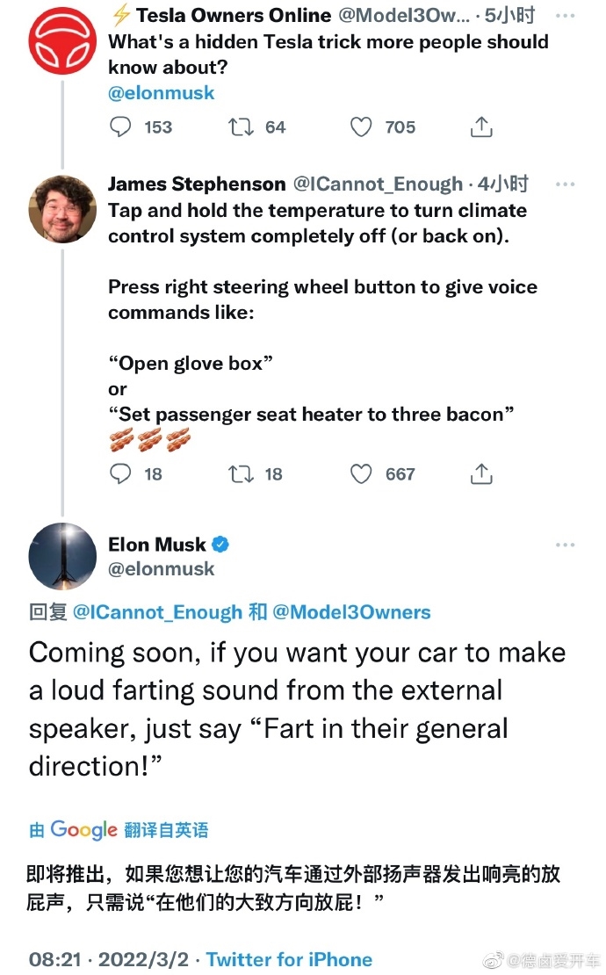The height and width of the screenshot is (975, 606).
Task: Open @ICannot_Enough in the reply line
Action: point(157,612)
